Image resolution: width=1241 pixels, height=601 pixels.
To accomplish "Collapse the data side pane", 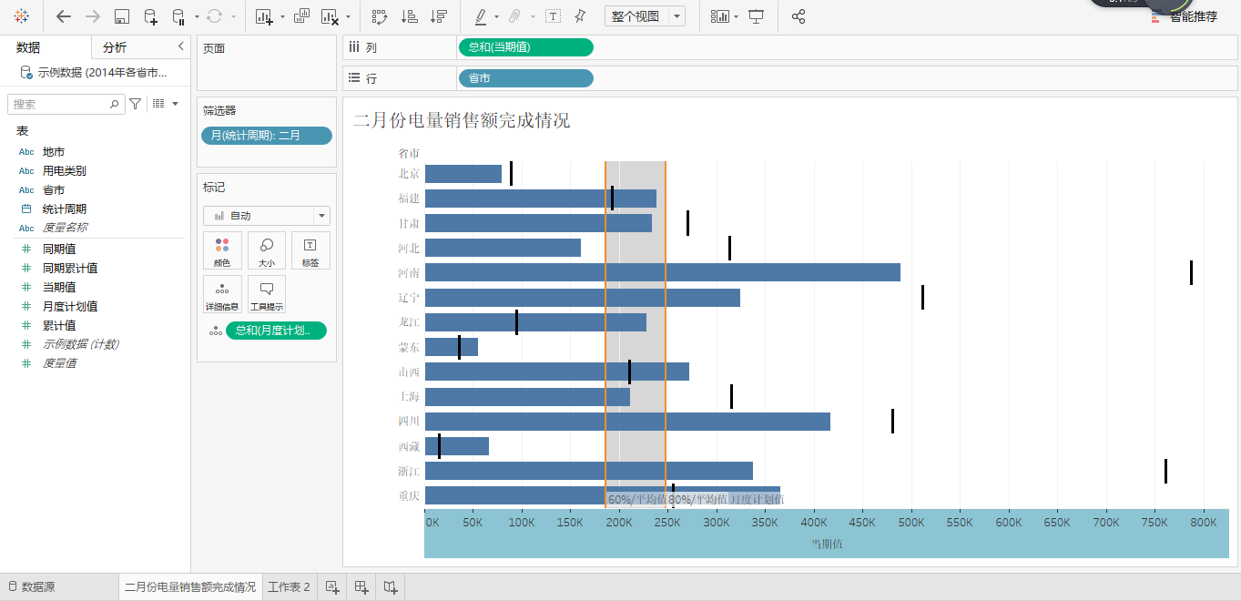I will (x=180, y=46).
